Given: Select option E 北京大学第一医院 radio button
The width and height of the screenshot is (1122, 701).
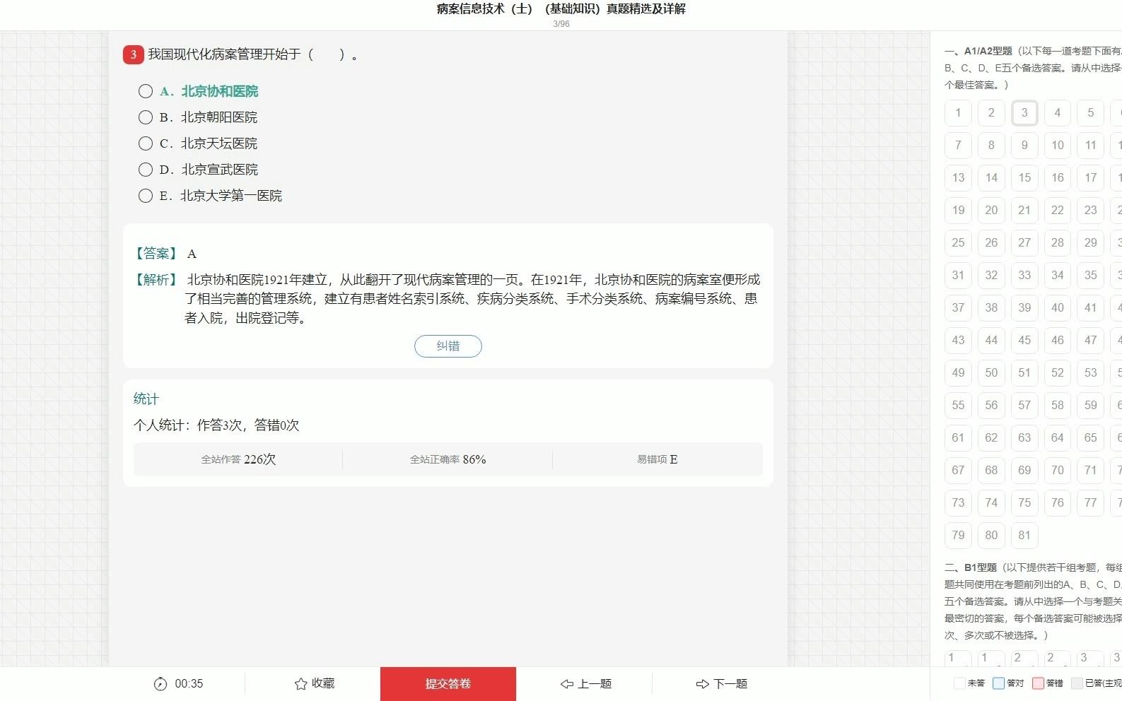Looking at the screenshot, I should tap(146, 196).
